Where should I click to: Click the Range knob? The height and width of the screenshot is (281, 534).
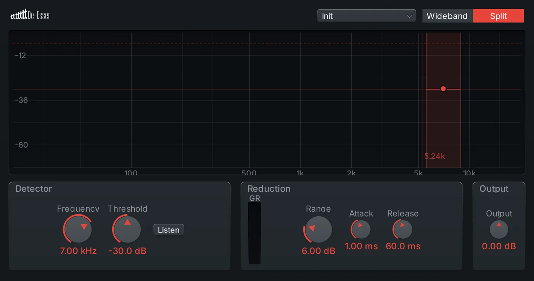(x=318, y=230)
